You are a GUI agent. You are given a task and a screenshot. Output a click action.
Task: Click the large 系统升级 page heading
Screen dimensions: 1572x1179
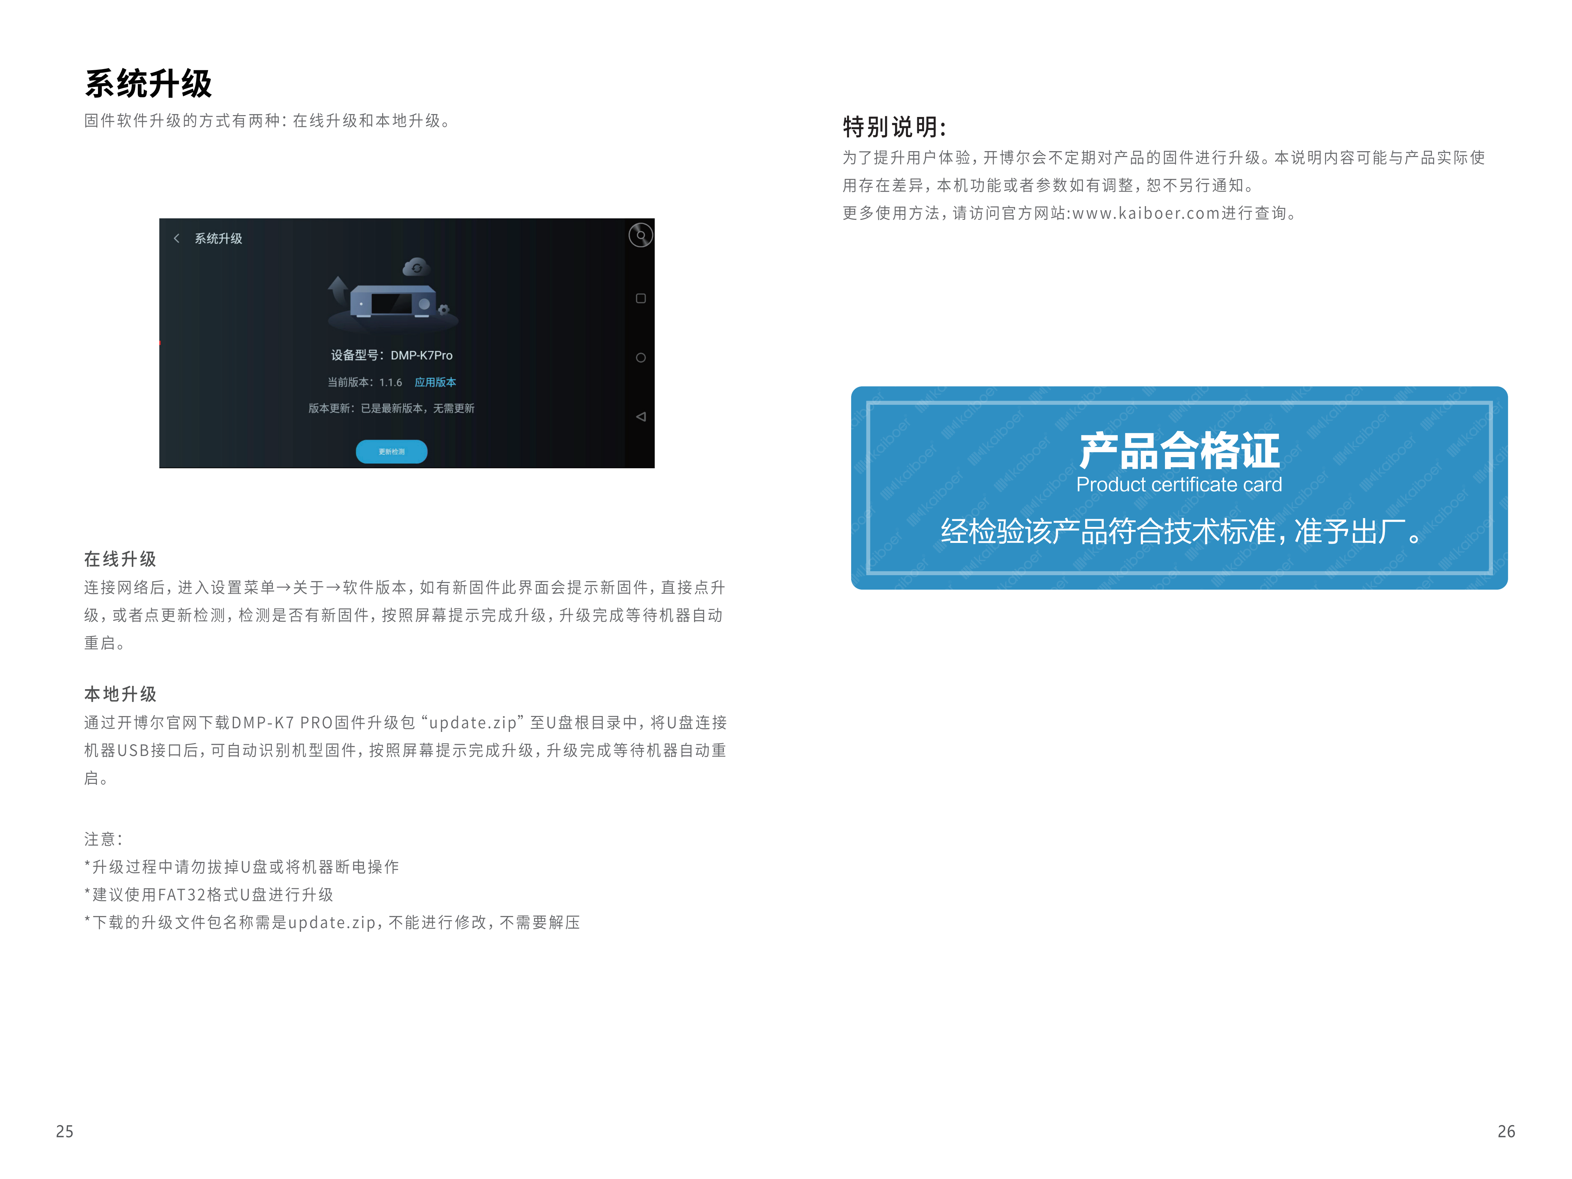pyautogui.click(x=149, y=84)
